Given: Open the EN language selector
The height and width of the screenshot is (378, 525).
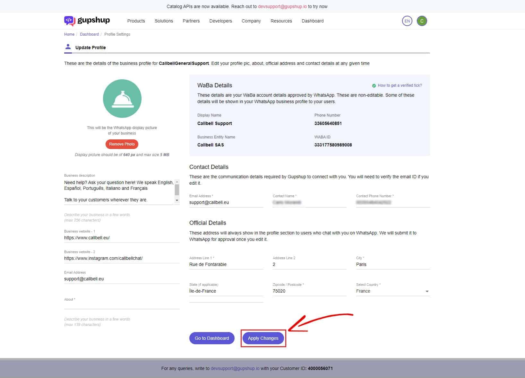Looking at the screenshot, I should 407,21.
